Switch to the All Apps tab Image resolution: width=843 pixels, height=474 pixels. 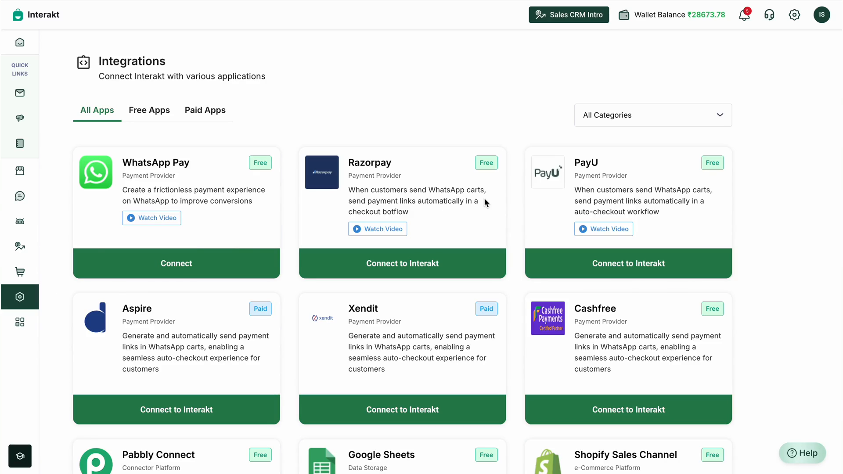pos(97,110)
